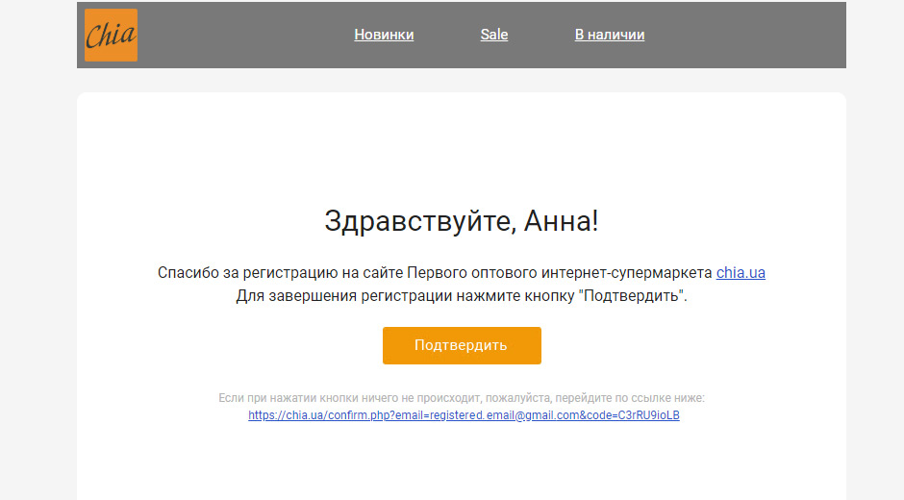Click the quoted word Подтвердить in instructions
The width and height of the screenshot is (904, 500).
point(632,296)
